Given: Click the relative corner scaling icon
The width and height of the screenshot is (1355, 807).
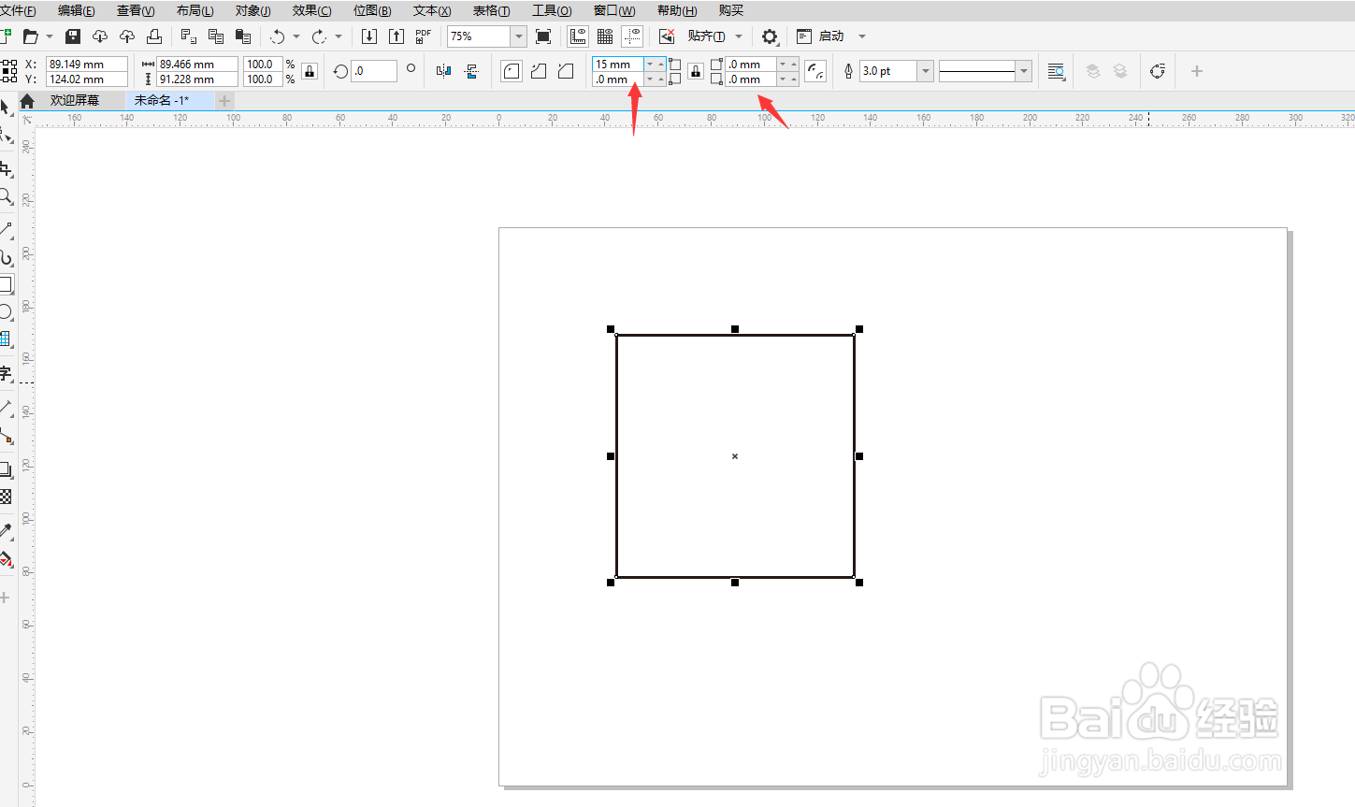Looking at the screenshot, I should pos(815,71).
